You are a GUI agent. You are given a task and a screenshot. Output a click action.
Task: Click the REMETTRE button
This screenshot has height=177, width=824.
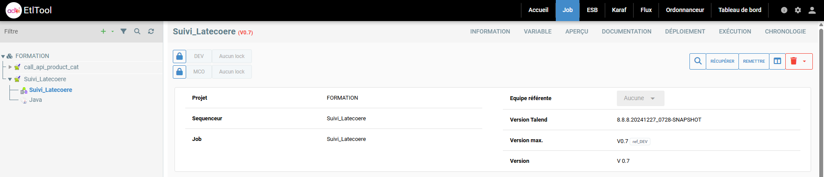tap(754, 61)
